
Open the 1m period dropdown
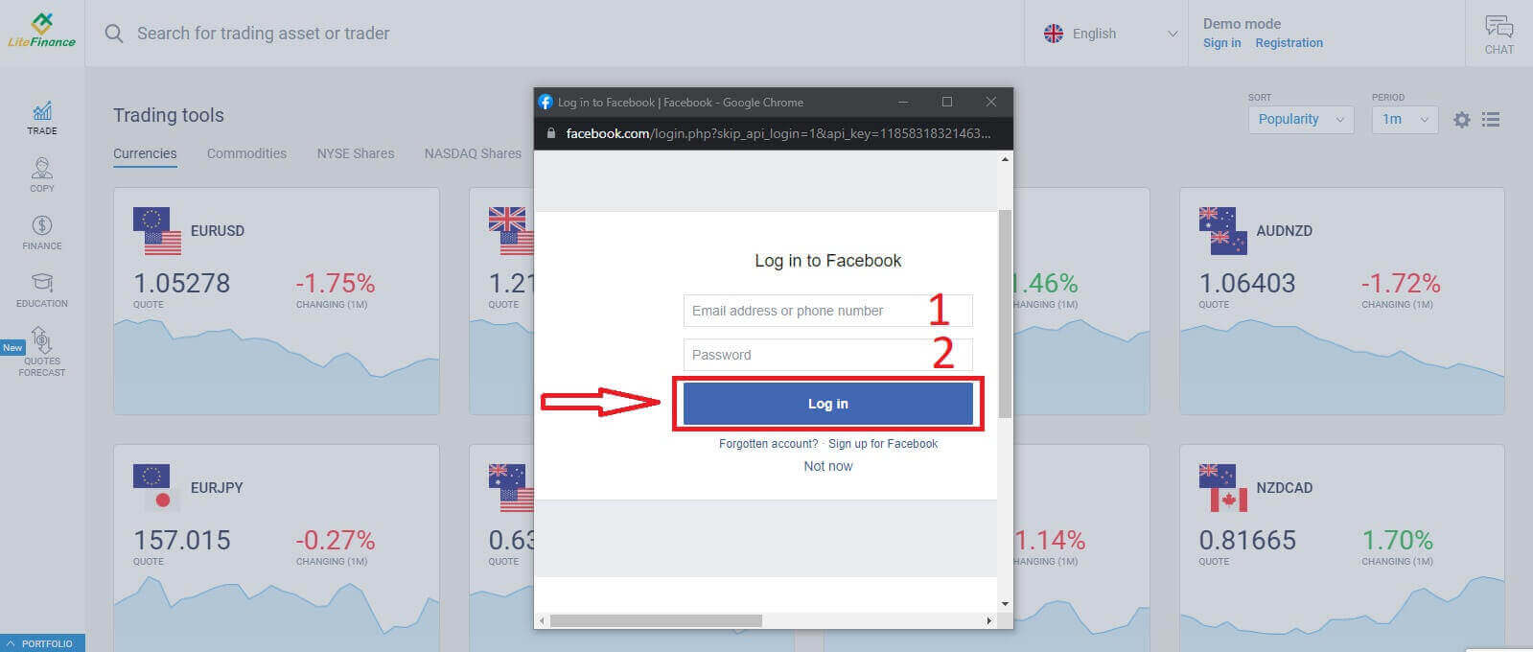(1405, 119)
